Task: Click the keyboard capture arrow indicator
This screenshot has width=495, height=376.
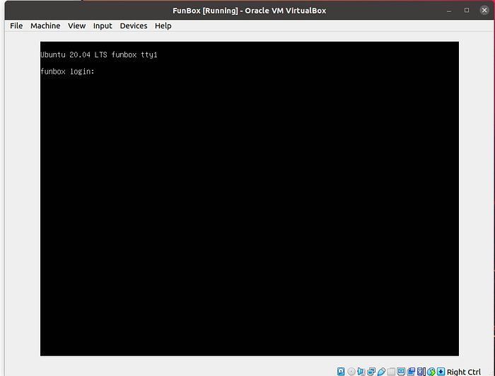Action: pos(441,371)
